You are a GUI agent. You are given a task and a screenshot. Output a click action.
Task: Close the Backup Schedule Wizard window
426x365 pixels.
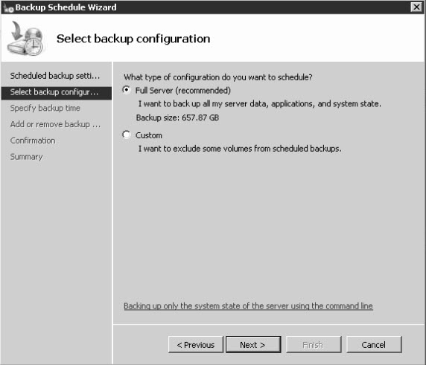416,7
